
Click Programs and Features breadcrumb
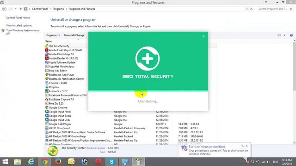[82, 9]
